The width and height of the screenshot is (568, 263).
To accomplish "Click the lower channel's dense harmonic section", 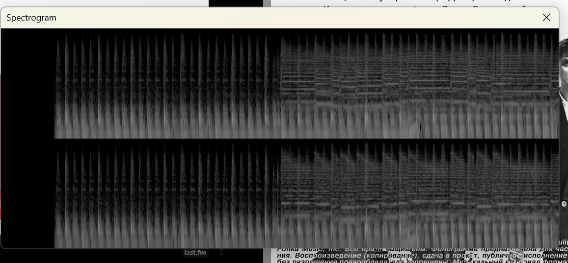I will 417,193.
